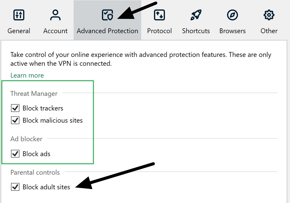The width and height of the screenshot is (290, 203).
Task: Open the Learn more link
Action: (x=27, y=75)
